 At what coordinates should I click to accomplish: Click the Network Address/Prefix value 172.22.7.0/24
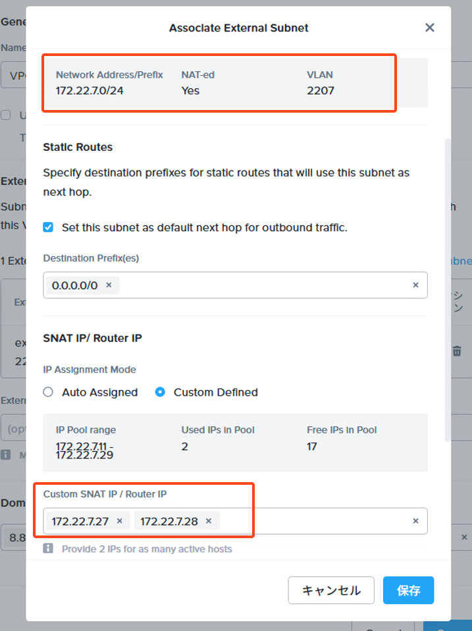90,90
